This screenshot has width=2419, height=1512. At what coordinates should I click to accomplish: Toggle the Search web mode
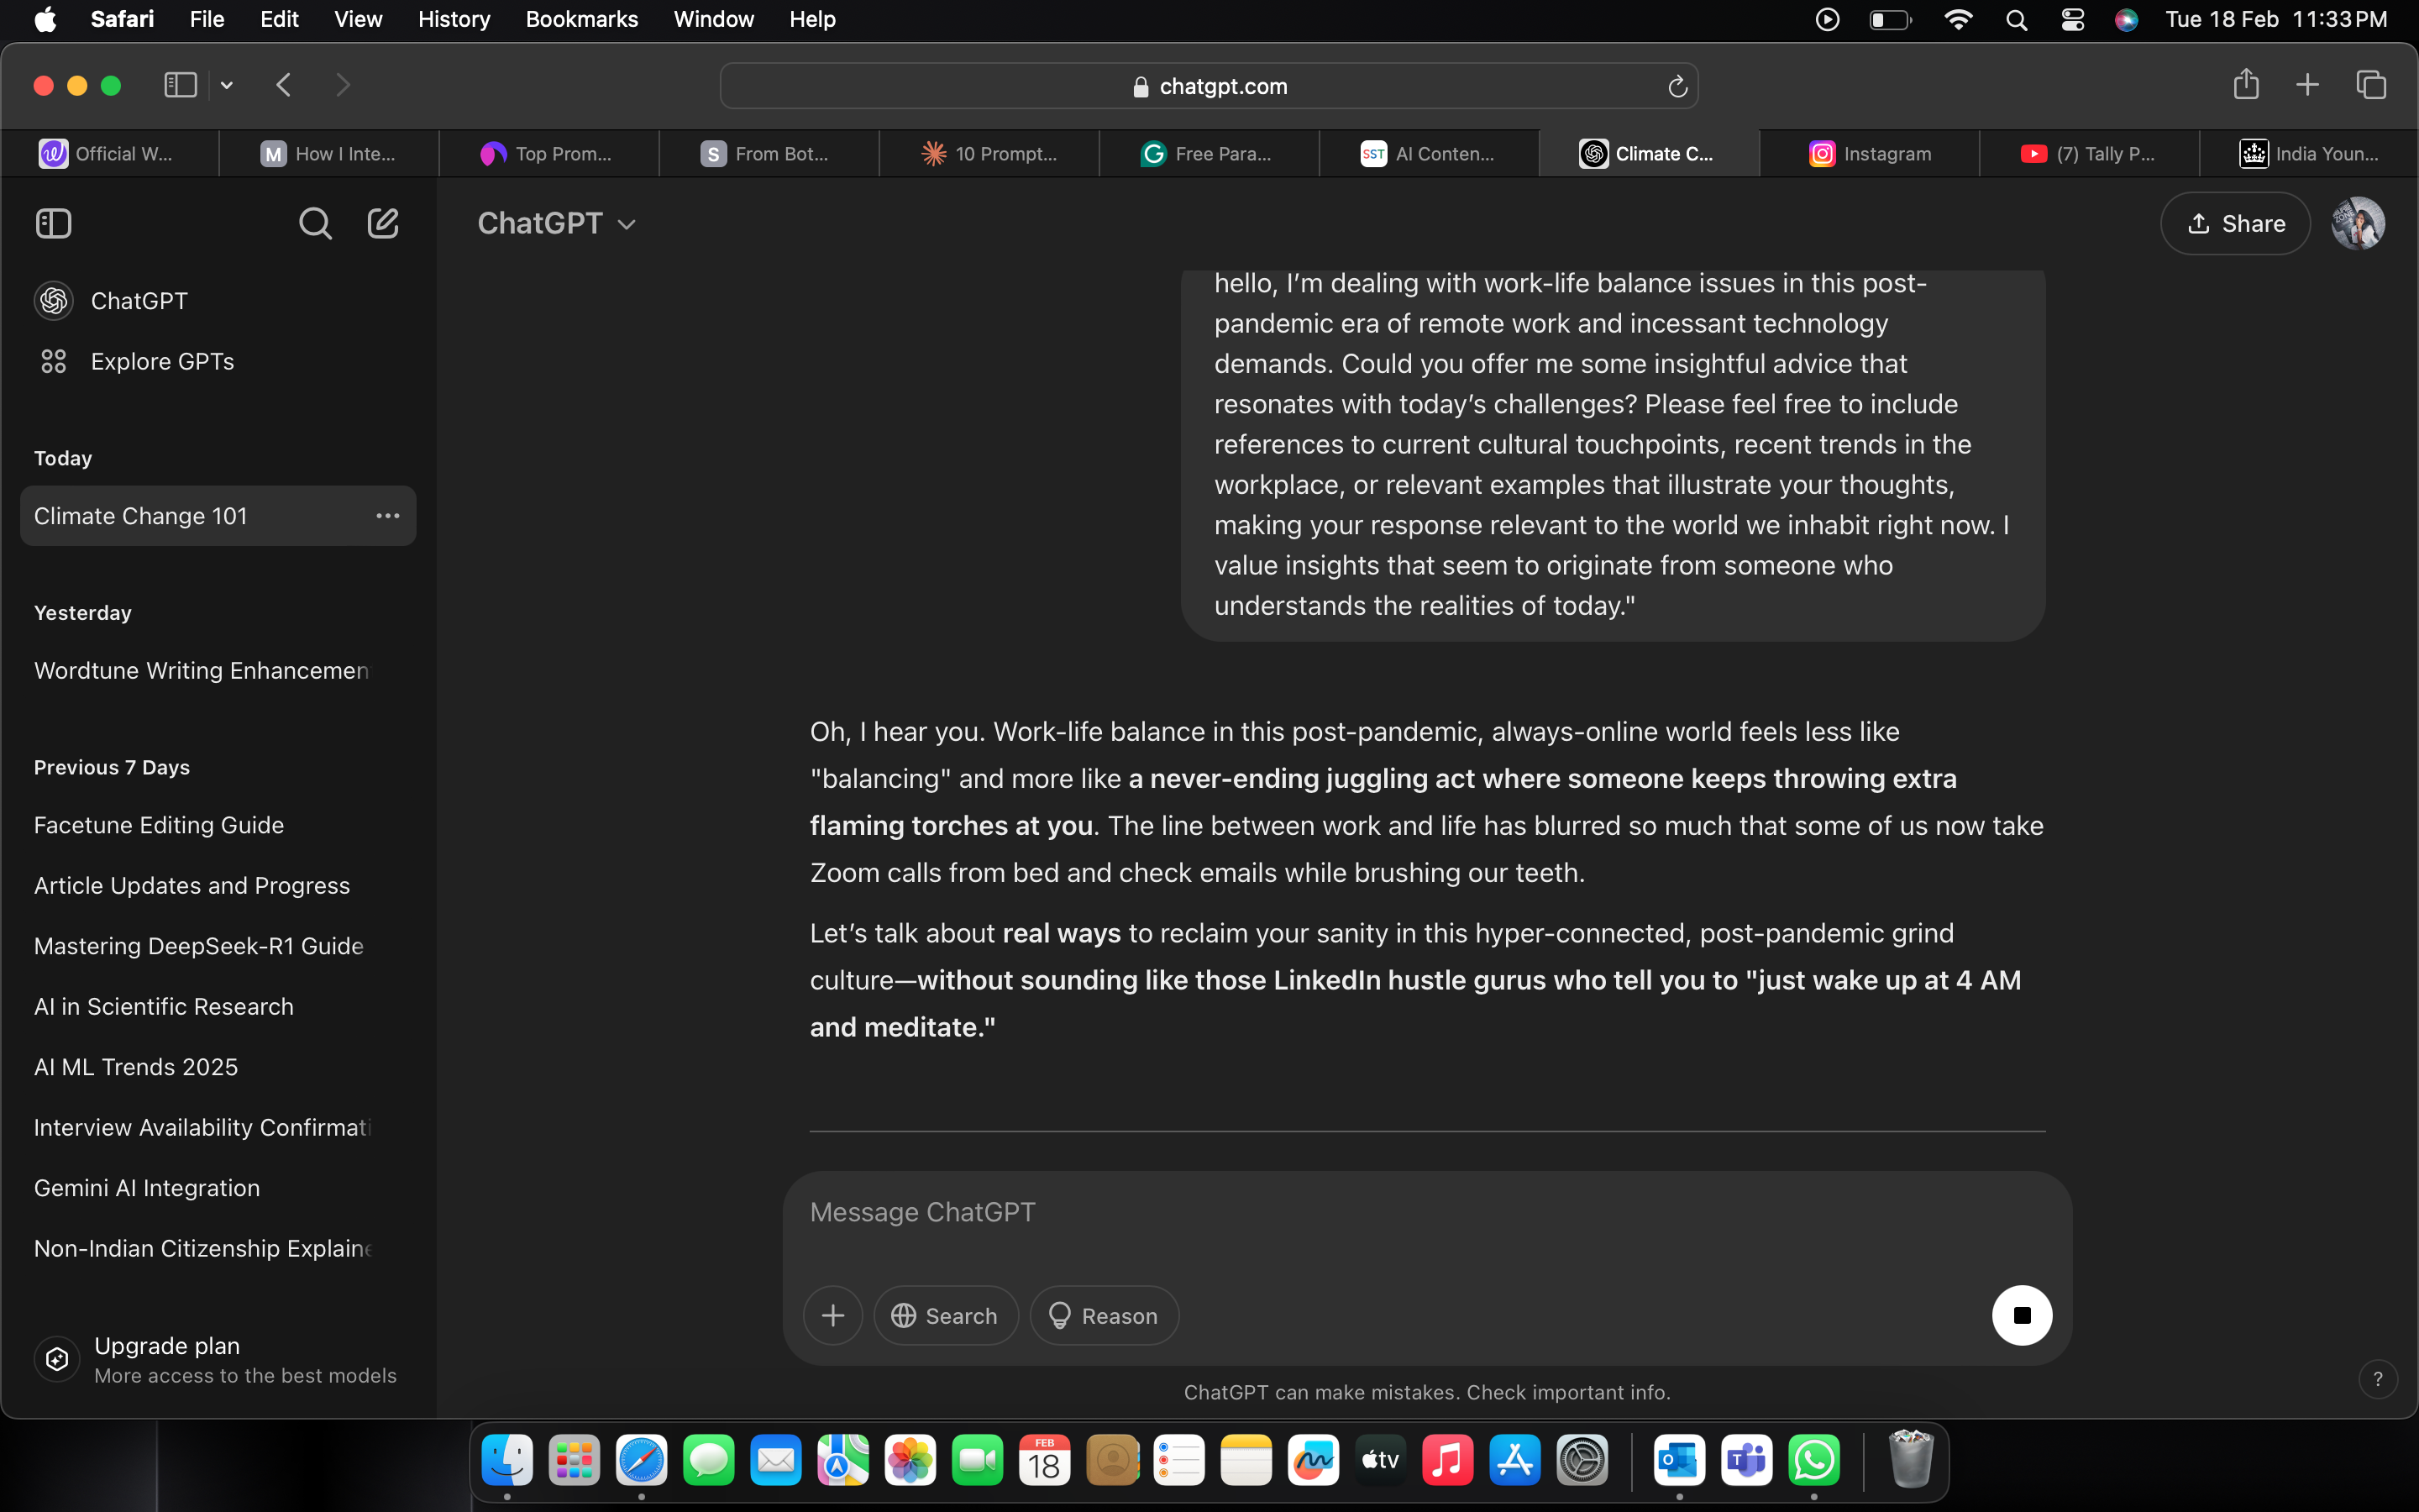click(x=946, y=1315)
